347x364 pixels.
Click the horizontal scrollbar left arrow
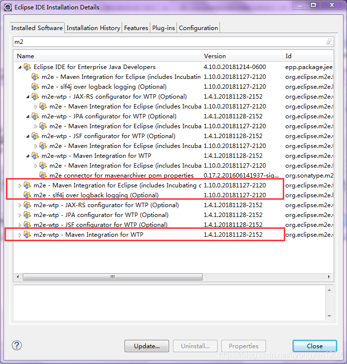click(18, 277)
